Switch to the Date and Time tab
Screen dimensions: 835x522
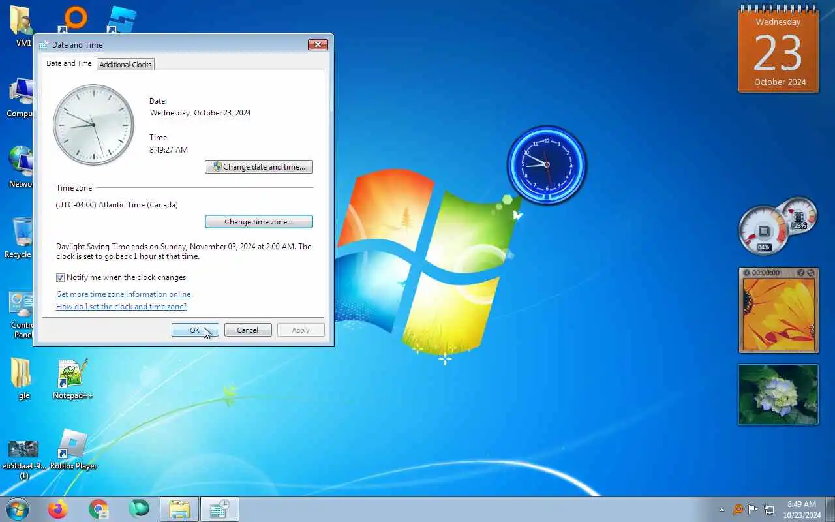(x=68, y=63)
